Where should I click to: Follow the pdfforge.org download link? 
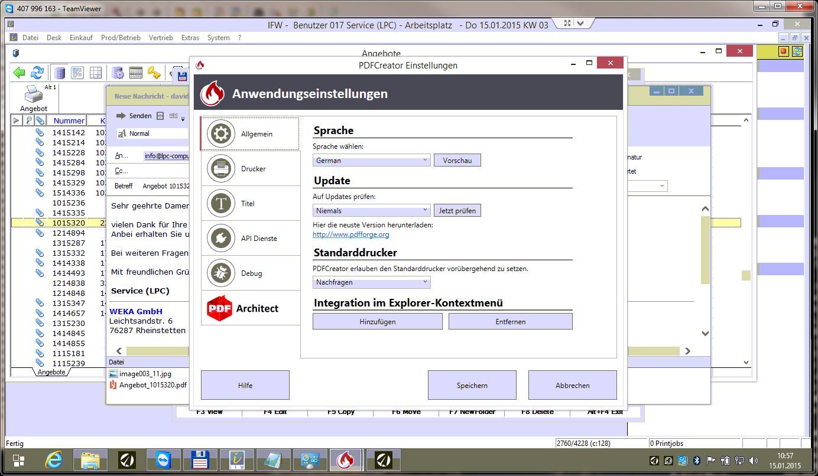coord(350,234)
